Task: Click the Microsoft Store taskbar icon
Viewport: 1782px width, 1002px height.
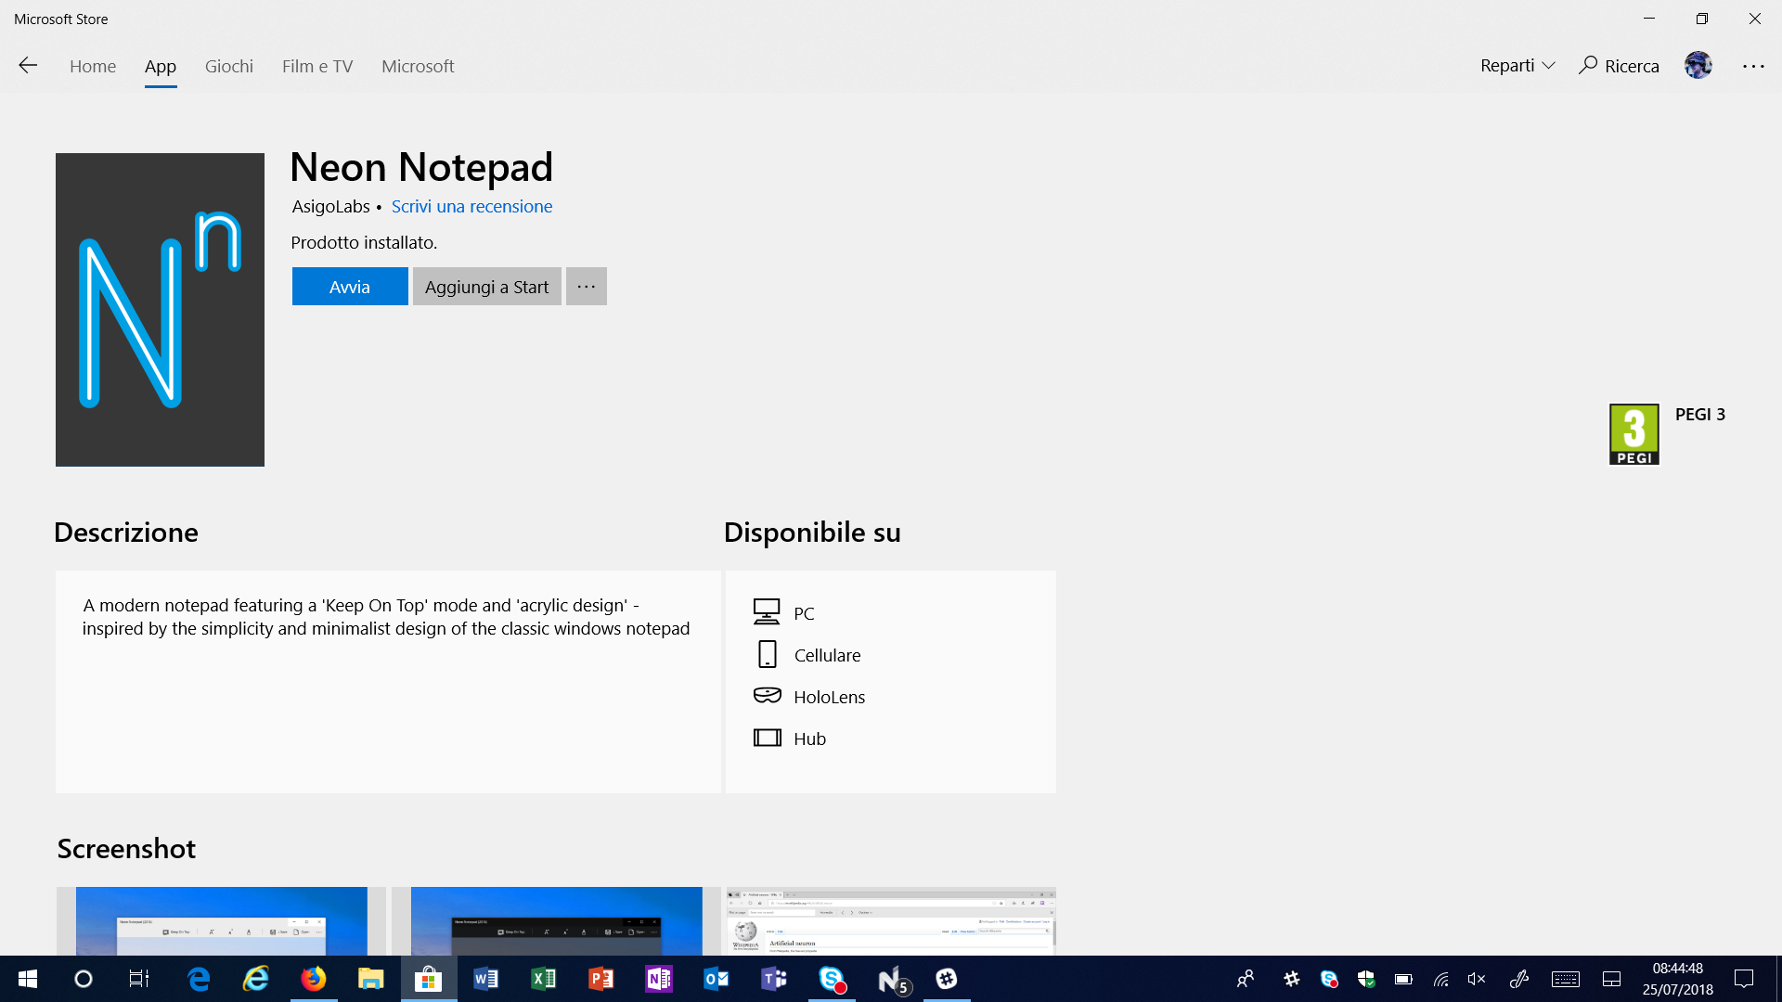Action: 429,979
